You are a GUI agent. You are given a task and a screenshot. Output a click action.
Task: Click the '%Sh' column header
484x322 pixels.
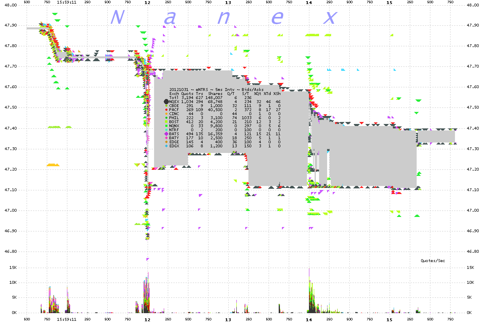[x=277, y=93]
